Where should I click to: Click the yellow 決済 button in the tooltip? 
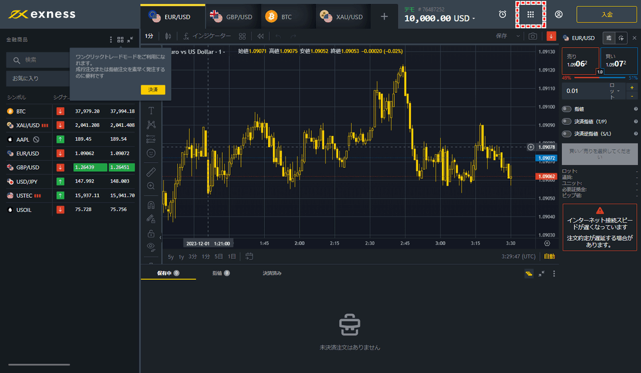click(153, 90)
